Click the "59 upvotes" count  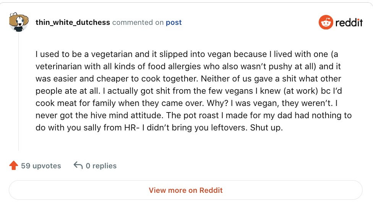(41, 166)
